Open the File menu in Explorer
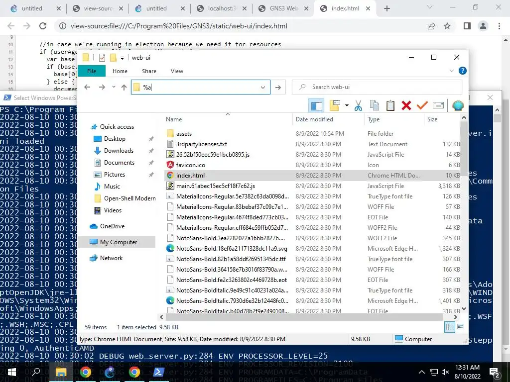The width and height of the screenshot is (510, 382). pos(92,71)
